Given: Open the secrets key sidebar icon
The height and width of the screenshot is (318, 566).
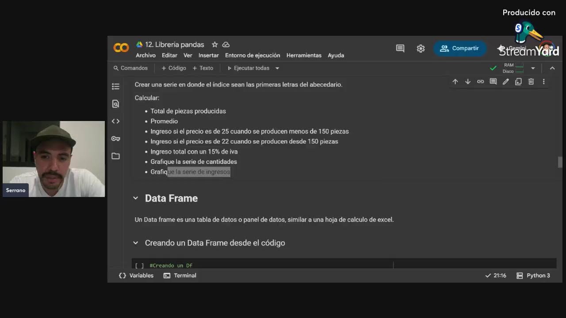Looking at the screenshot, I should [x=116, y=139].
